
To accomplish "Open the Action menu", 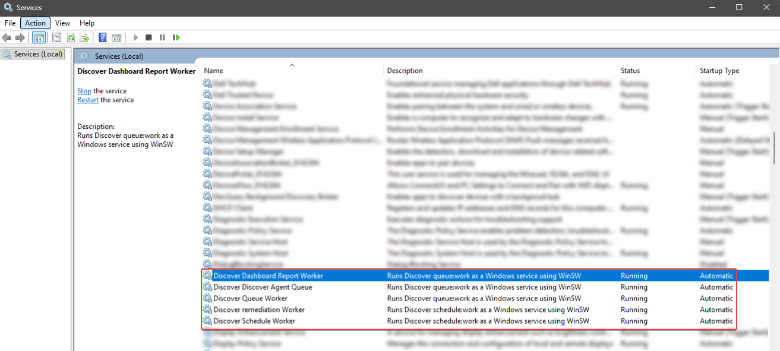I will tap(35, 23).
